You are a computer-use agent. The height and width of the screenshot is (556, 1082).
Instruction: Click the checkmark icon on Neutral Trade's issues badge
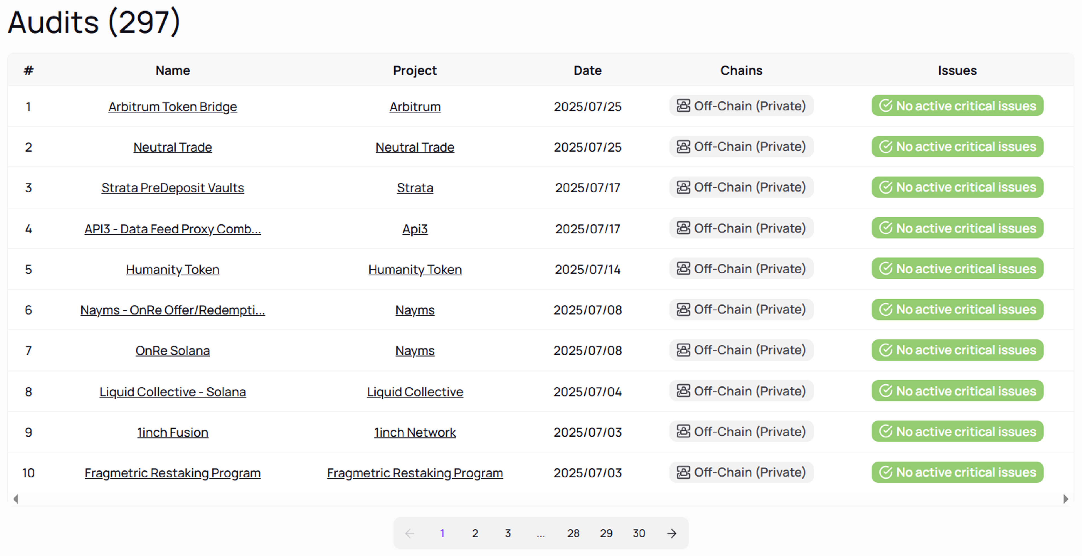[x=886, y=146]
